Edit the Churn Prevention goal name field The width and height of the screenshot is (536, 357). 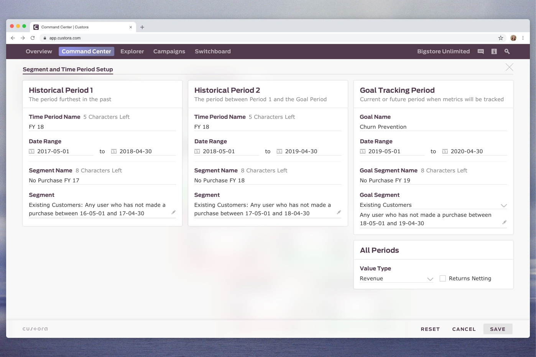[x=433, y=127]
